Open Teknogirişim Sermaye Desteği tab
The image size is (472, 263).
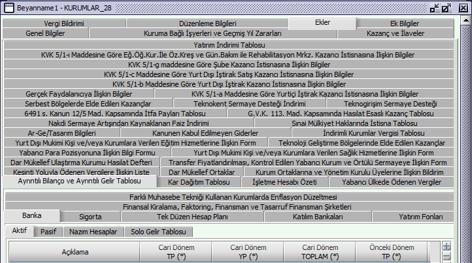[390, 104]
